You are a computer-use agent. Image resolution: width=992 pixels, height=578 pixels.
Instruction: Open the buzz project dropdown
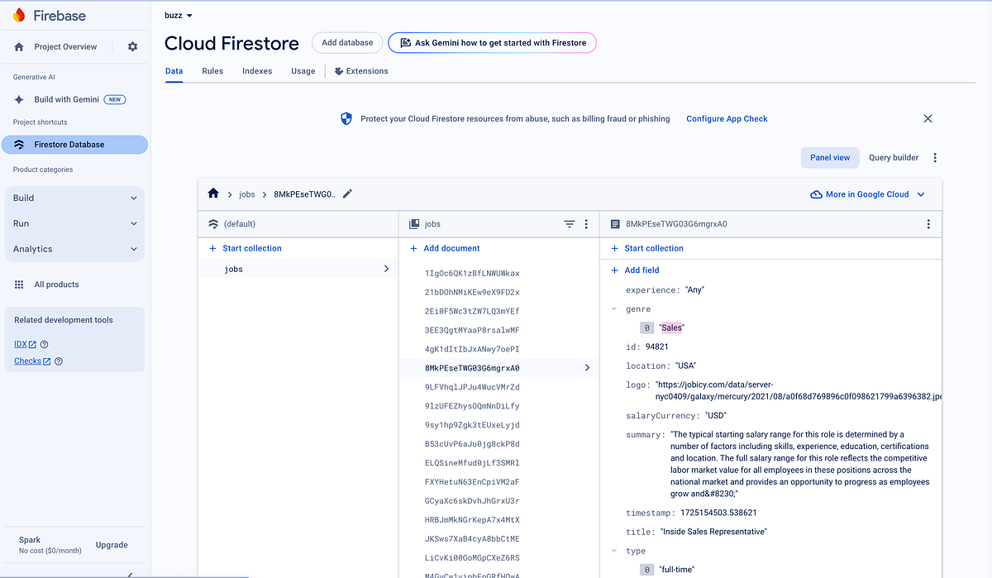point(178,14)
